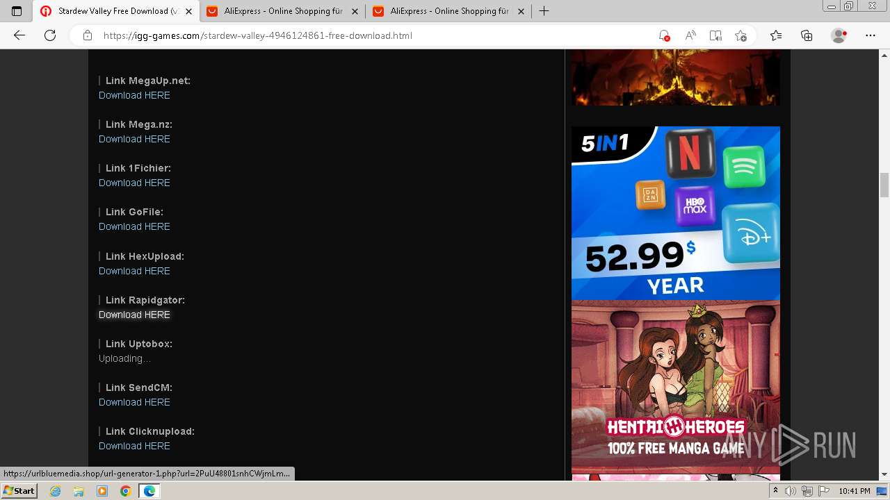
Task: Open the Rapidgator Download HERE link
Action: pyautogui.click(x=134, y=315)
